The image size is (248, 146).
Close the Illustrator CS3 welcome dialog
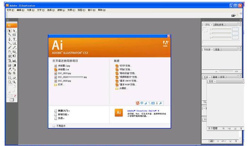point(169,36)
